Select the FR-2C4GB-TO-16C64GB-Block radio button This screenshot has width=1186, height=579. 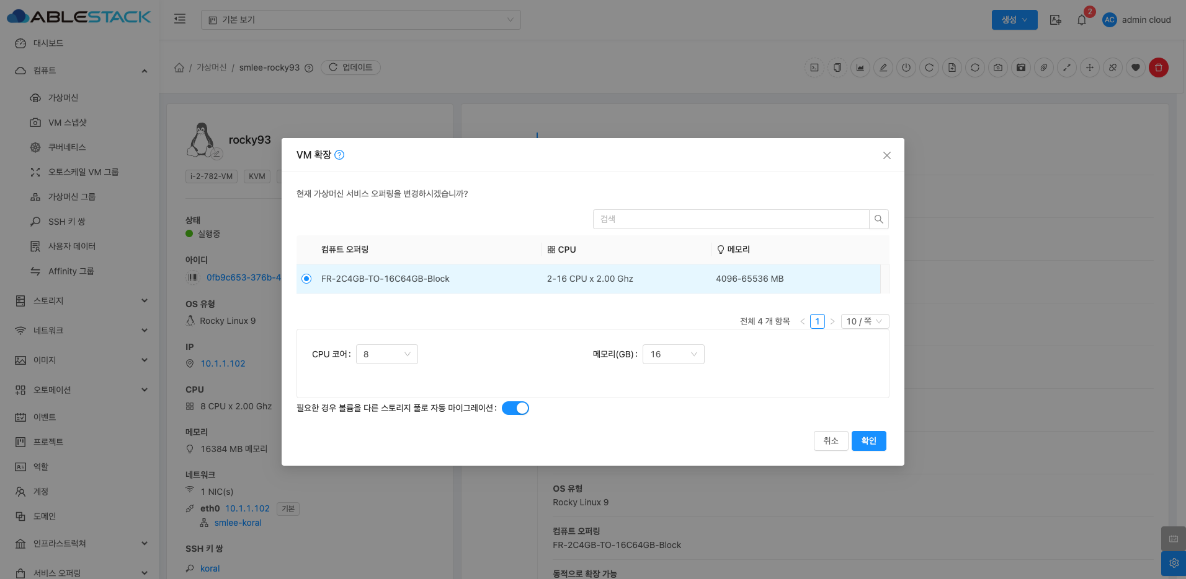tap(306, 279)
